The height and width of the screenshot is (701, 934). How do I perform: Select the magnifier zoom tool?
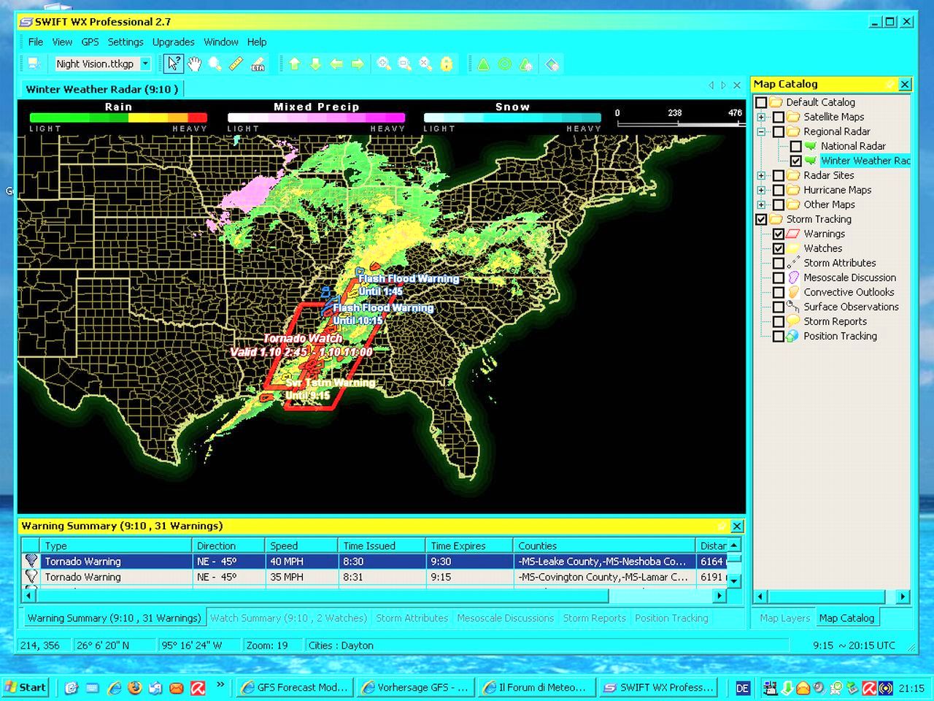click(215, 64)
